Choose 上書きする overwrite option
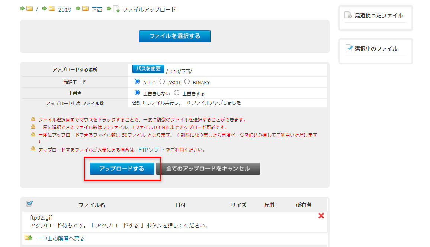Viewport: 430px width, 247px height. pyautogui.click(x=177, y=93)
